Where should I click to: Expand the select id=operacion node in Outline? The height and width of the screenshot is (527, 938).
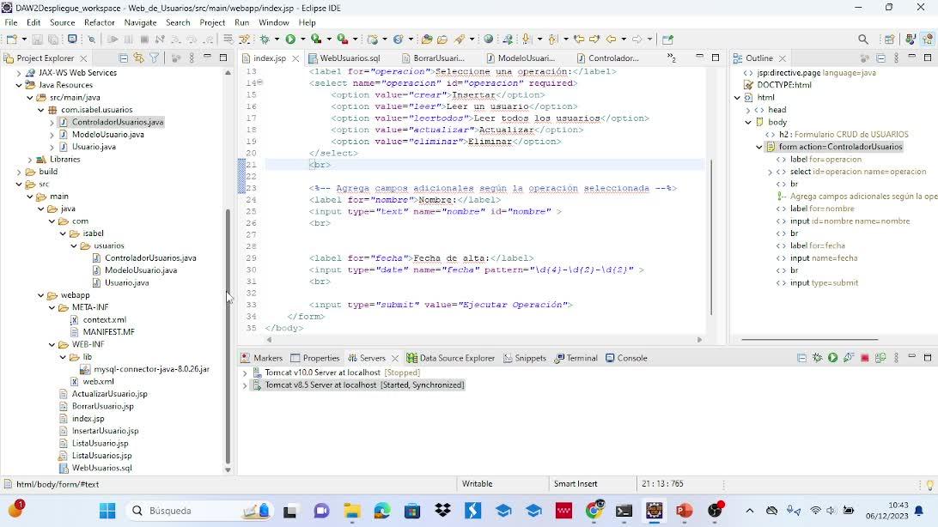pyautogui.click(x=770, y=172)
